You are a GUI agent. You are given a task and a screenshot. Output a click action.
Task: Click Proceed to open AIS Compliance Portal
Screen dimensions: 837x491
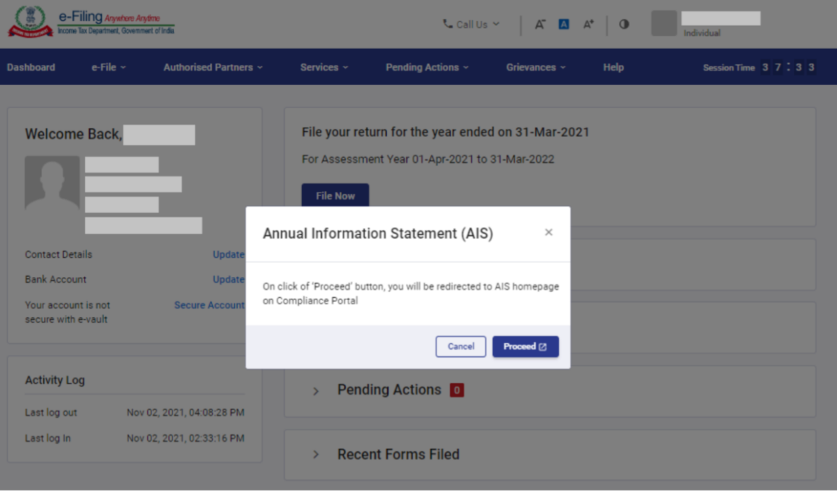525,346
